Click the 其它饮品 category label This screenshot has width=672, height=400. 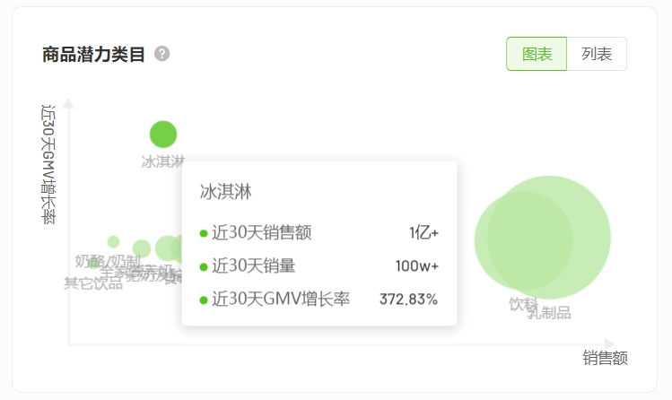pyautogui.click(x=92, y=283)
